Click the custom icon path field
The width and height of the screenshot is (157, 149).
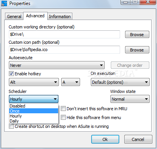[x=64, y=50]
